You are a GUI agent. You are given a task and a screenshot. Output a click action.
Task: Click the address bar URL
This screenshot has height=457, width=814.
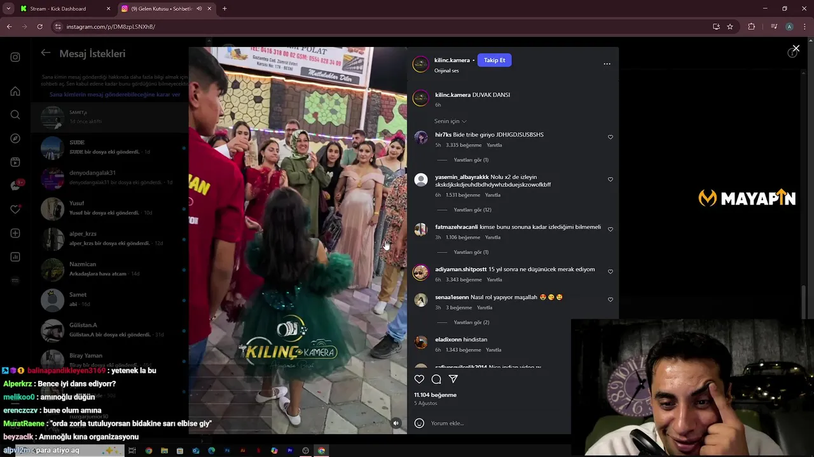pos(111,27)
